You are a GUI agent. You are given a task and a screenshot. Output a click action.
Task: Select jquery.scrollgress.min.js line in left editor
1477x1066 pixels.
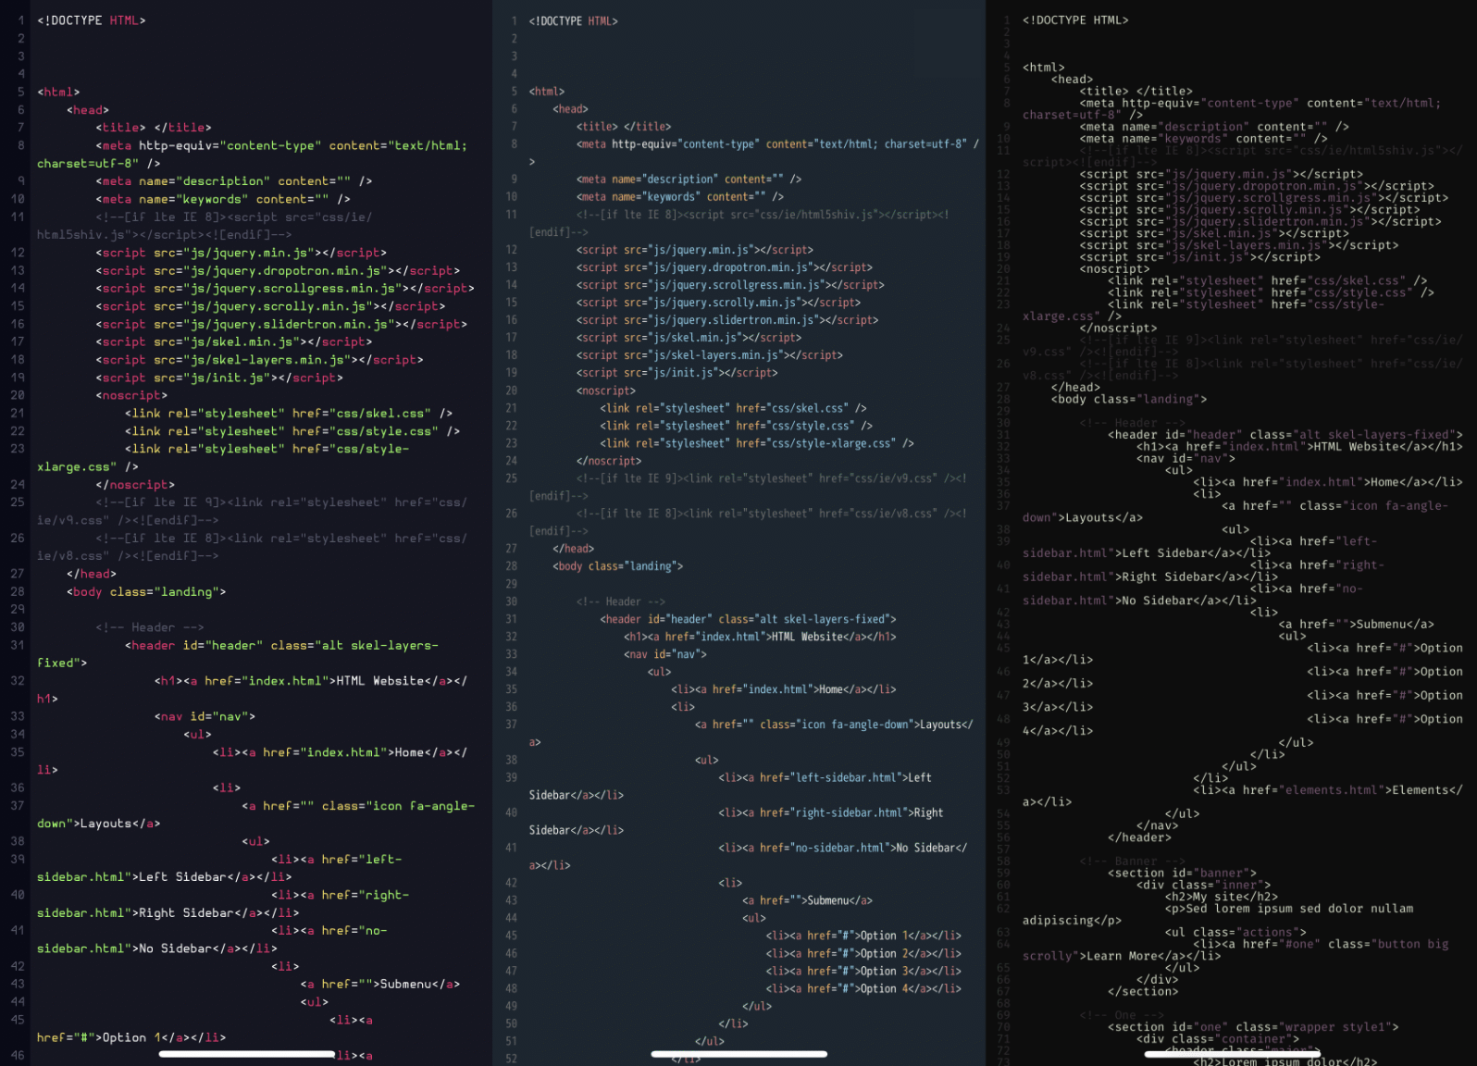point(285,289)
